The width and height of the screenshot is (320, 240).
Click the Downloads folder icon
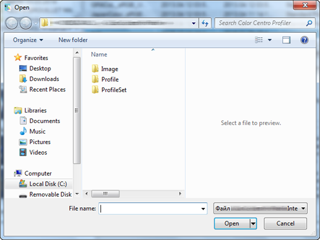(x=23, y=79)
